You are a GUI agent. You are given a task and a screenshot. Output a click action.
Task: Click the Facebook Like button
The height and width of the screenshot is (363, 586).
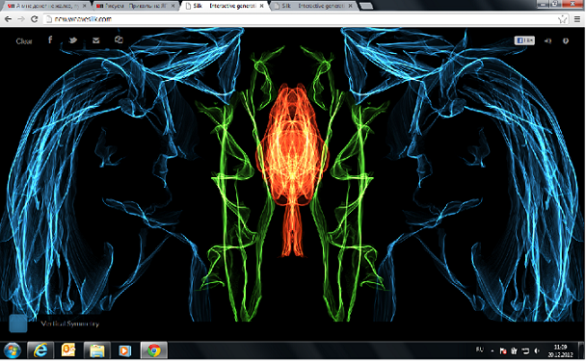[x=524, y=40]
